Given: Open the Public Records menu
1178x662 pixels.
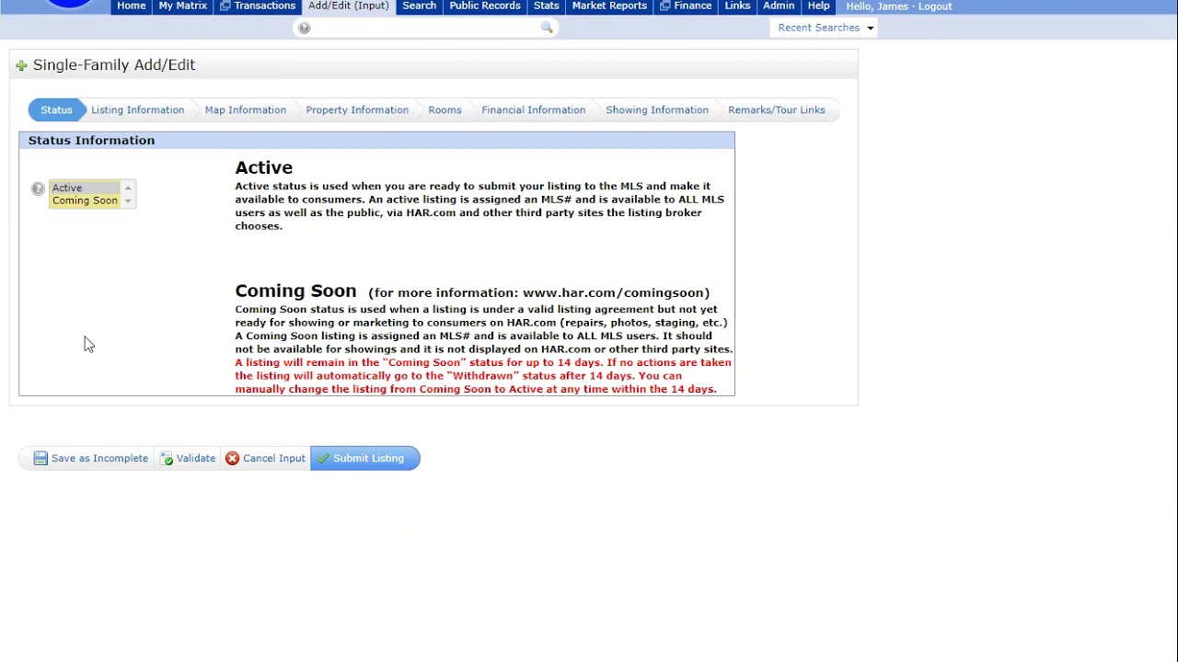Looking at the screenshot, I should coord(485,6).
